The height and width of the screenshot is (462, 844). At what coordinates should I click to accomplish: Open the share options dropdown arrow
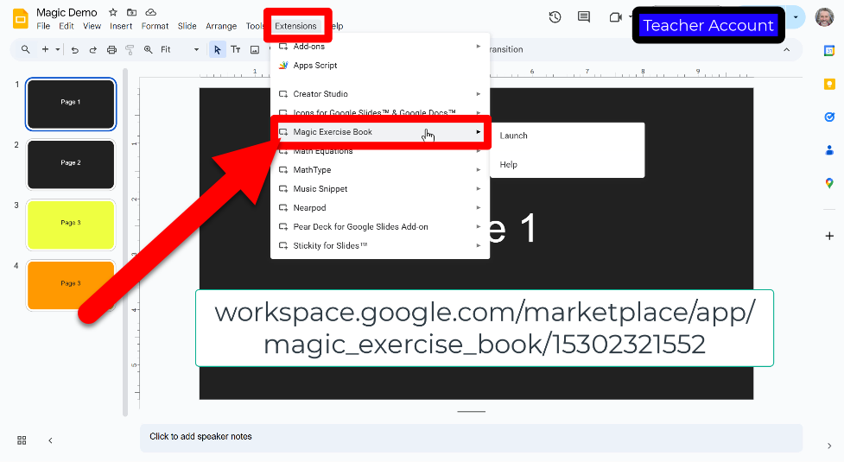[796, 17]
